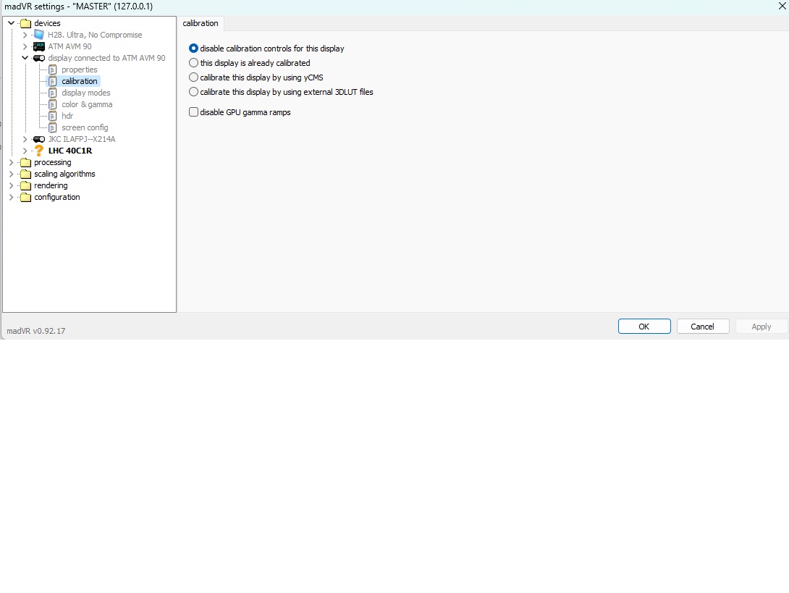Click the properties page icon
Image resolution: width=789 pixels, height=593 pixels.
tap(53, 70)
